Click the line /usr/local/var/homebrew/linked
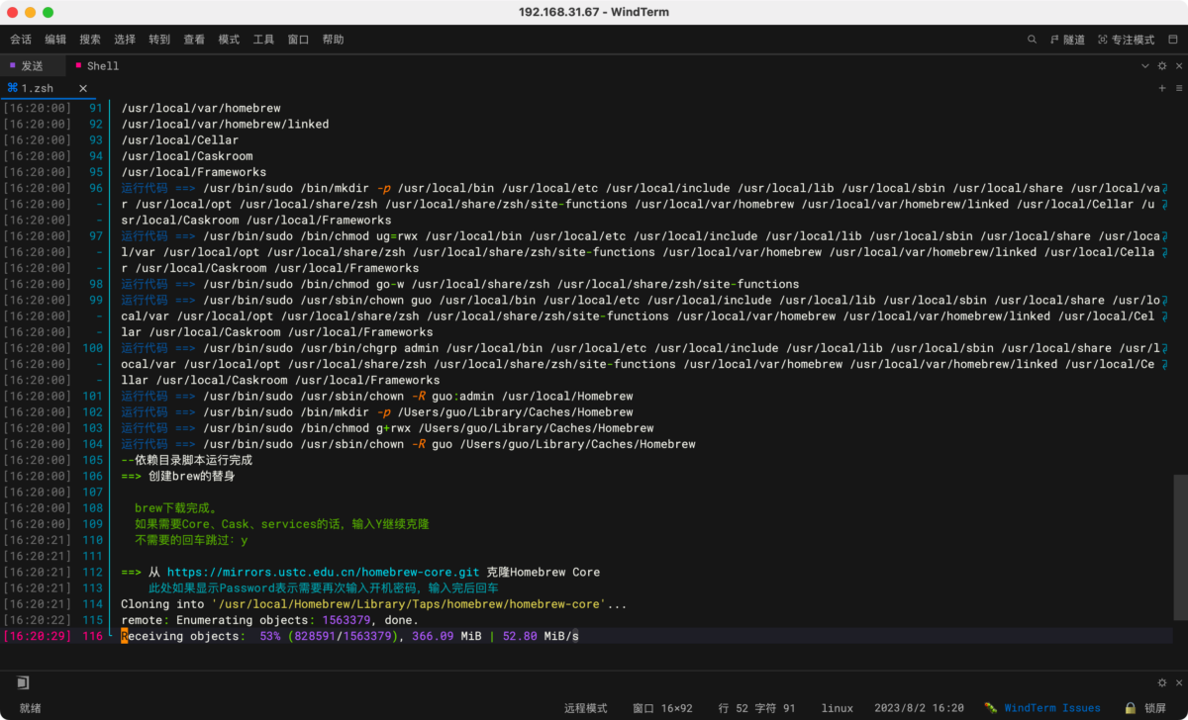This screenshot has width=1188, height=720. pos(225,124)
